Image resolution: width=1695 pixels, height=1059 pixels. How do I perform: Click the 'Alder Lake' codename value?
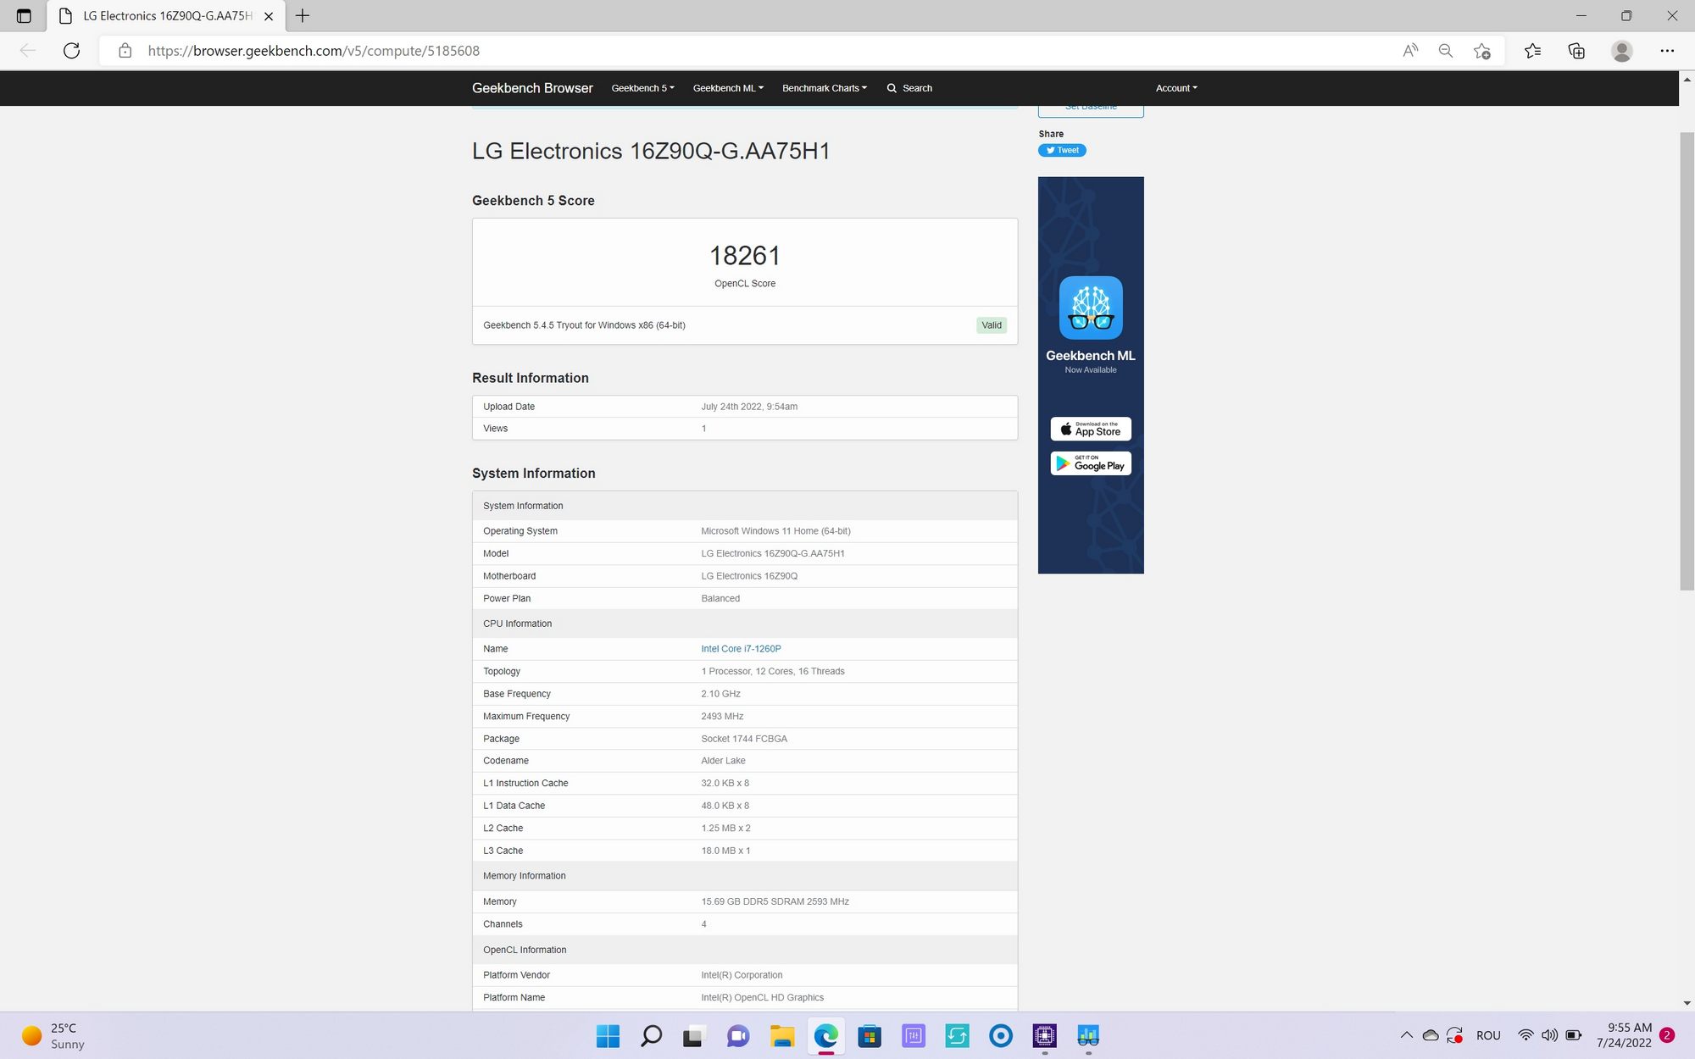point(723,761)
